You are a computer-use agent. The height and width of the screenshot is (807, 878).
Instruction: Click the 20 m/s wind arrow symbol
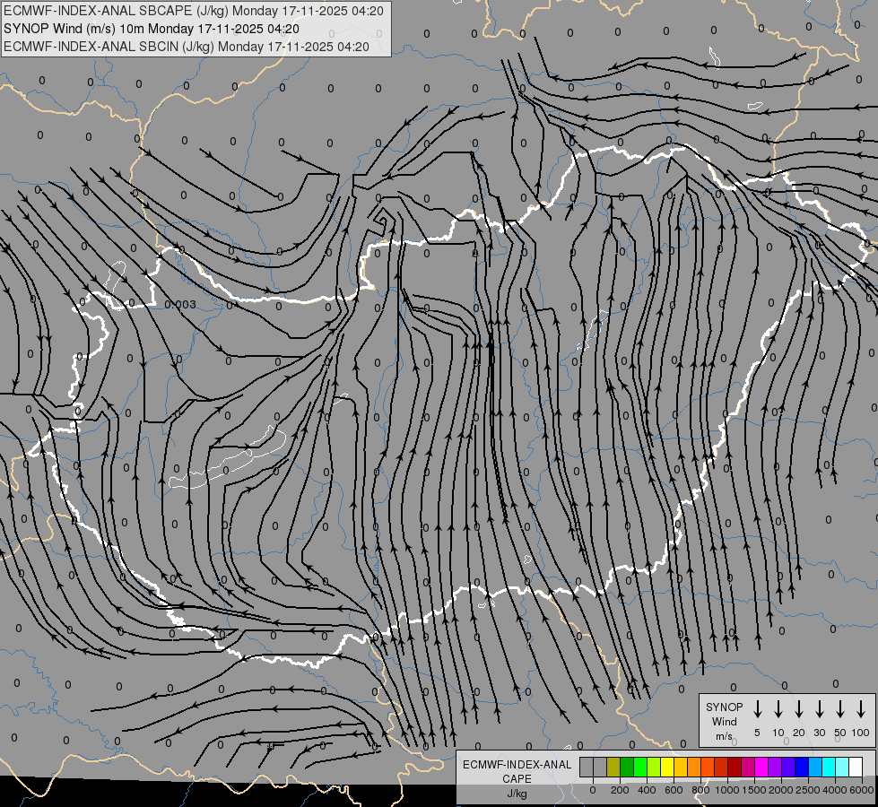(x=798, y=708)
